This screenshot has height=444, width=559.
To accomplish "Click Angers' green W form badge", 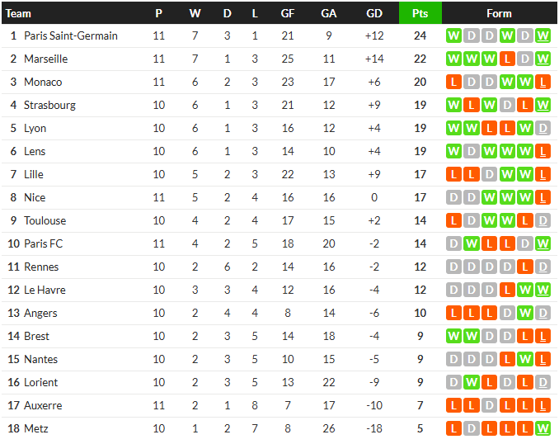I will point(524,313).
